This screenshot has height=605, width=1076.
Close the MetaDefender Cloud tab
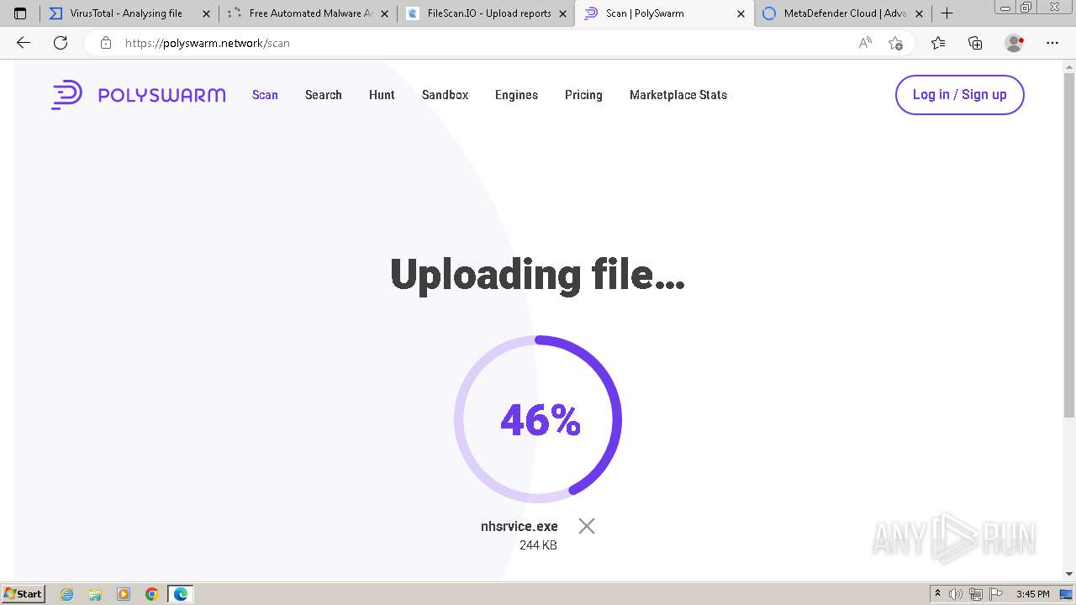tap(919, 13)
